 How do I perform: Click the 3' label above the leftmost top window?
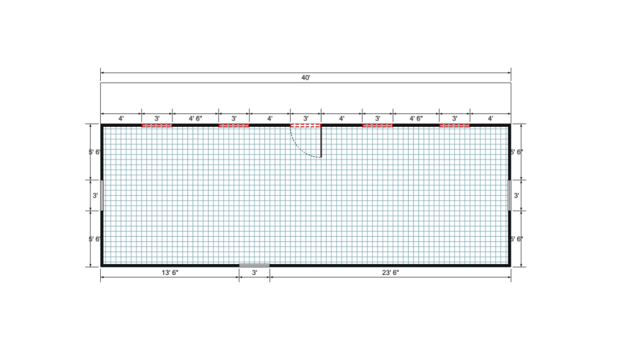pyautogui.click(x=157, y=119)
